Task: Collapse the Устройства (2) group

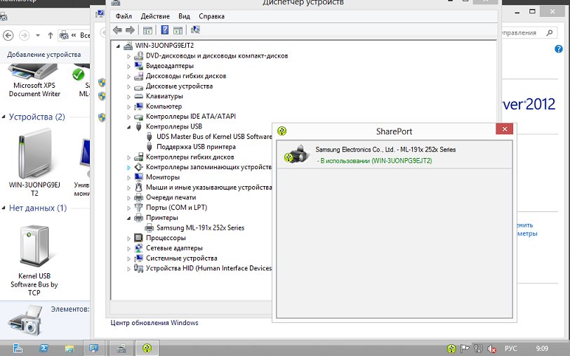Action: [x=4, y=117]
